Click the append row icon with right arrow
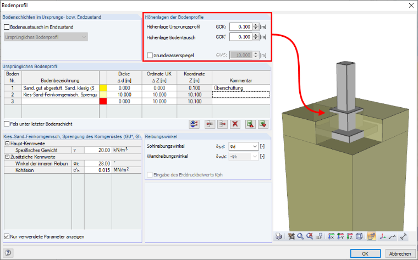The width and height of the screenshot is (418, 260). (x=222, y=124)
